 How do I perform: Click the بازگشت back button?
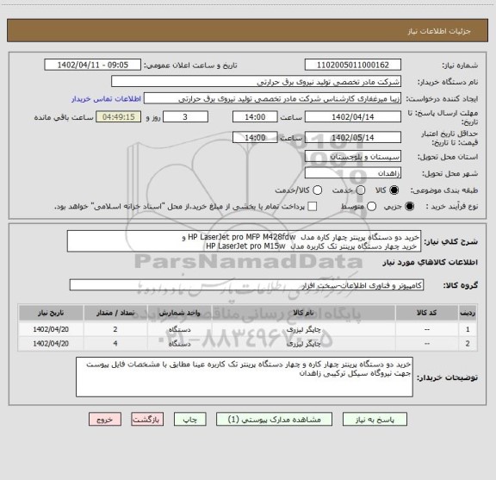pos(147,420)
